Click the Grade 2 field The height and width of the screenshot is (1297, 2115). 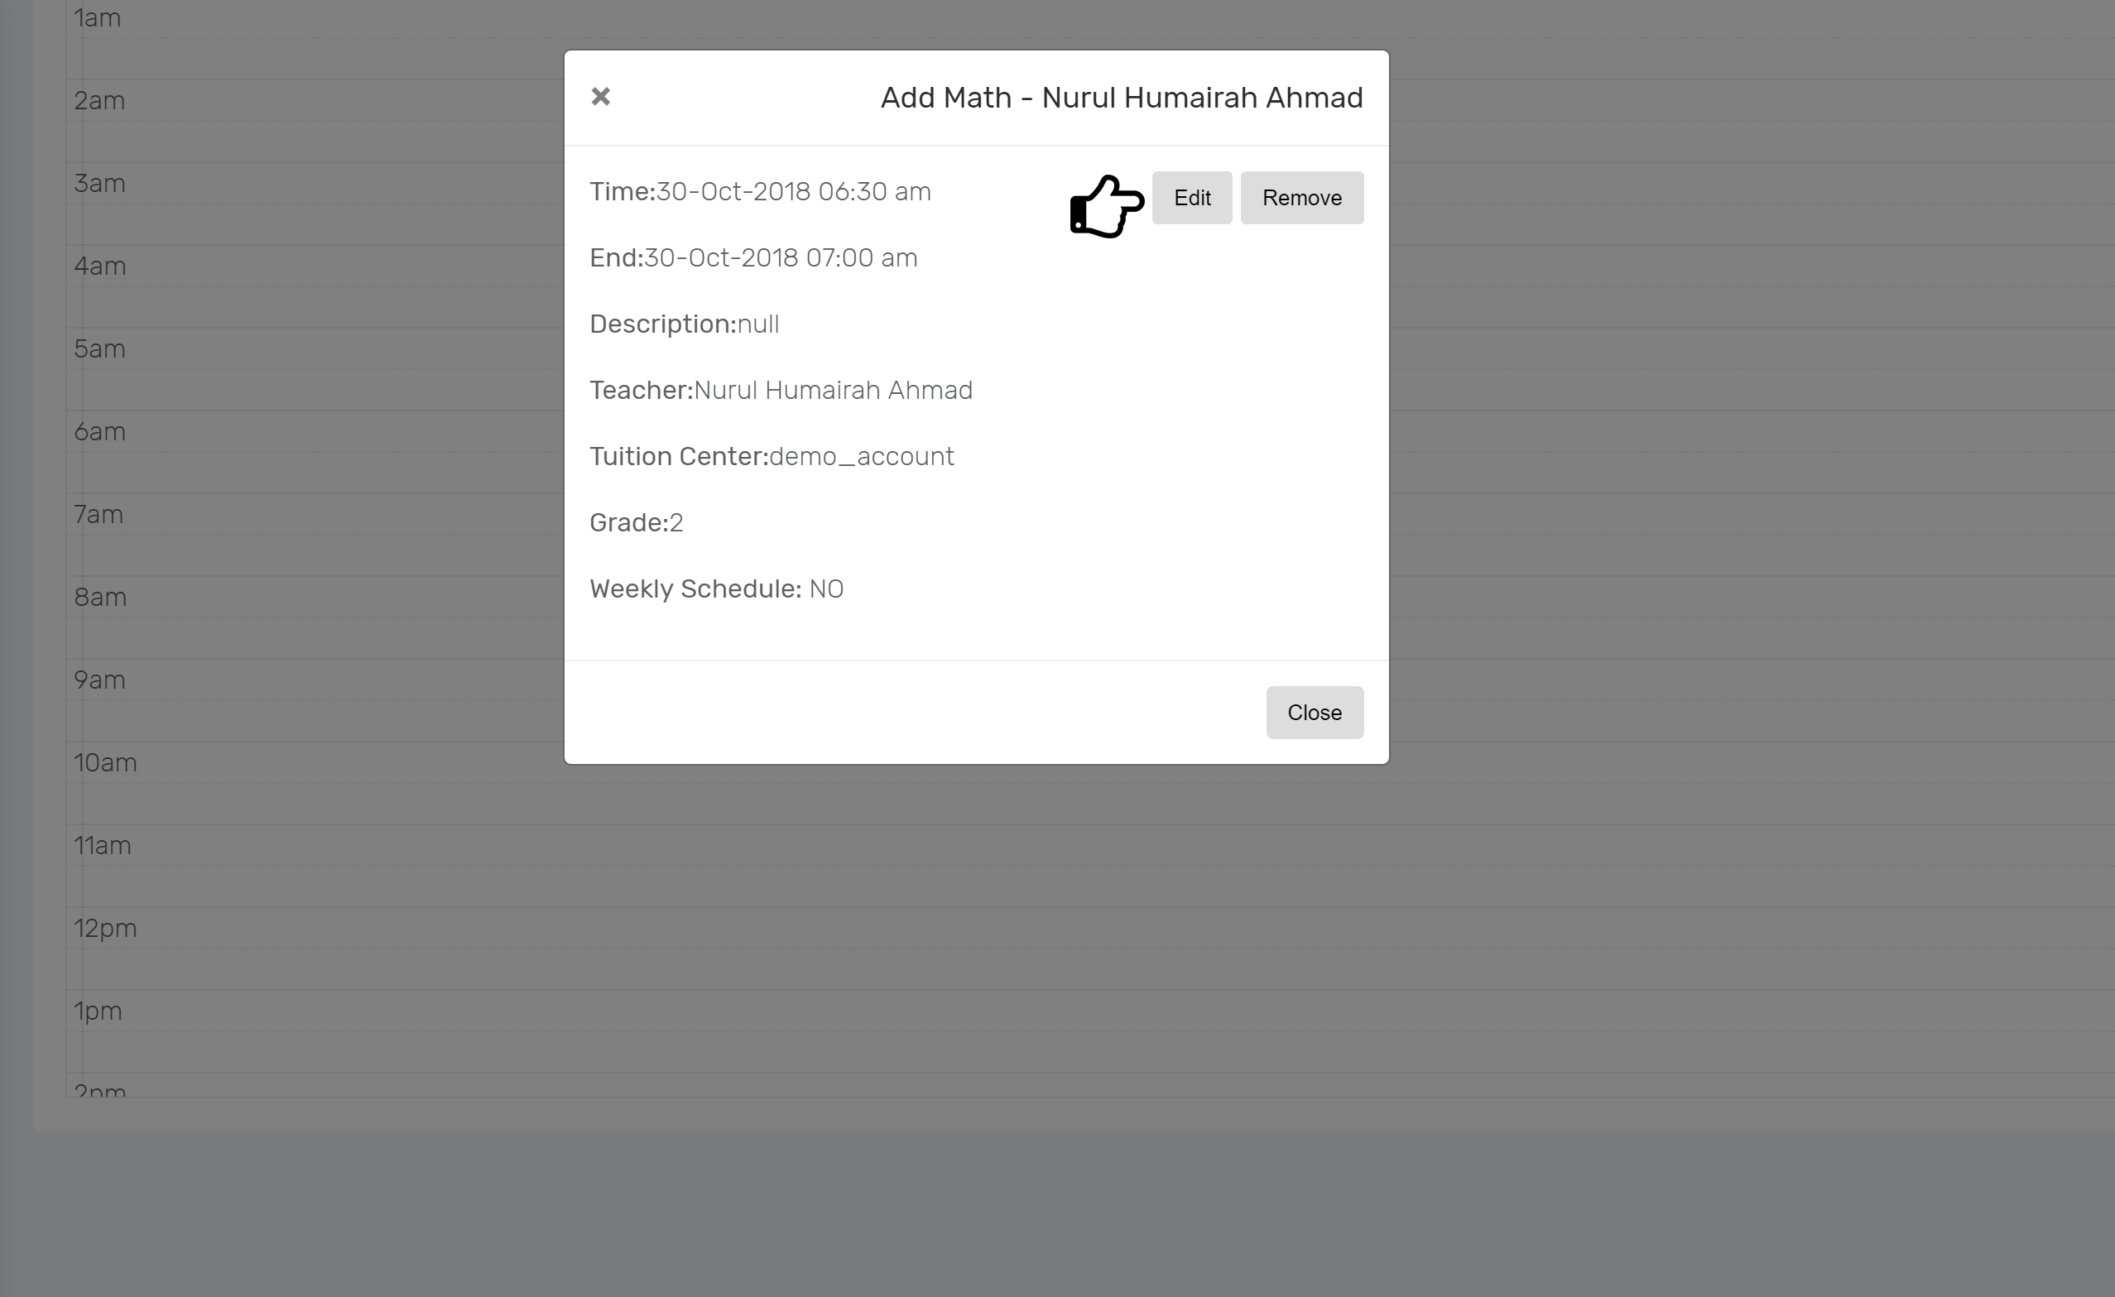click(x=636, y=523)
